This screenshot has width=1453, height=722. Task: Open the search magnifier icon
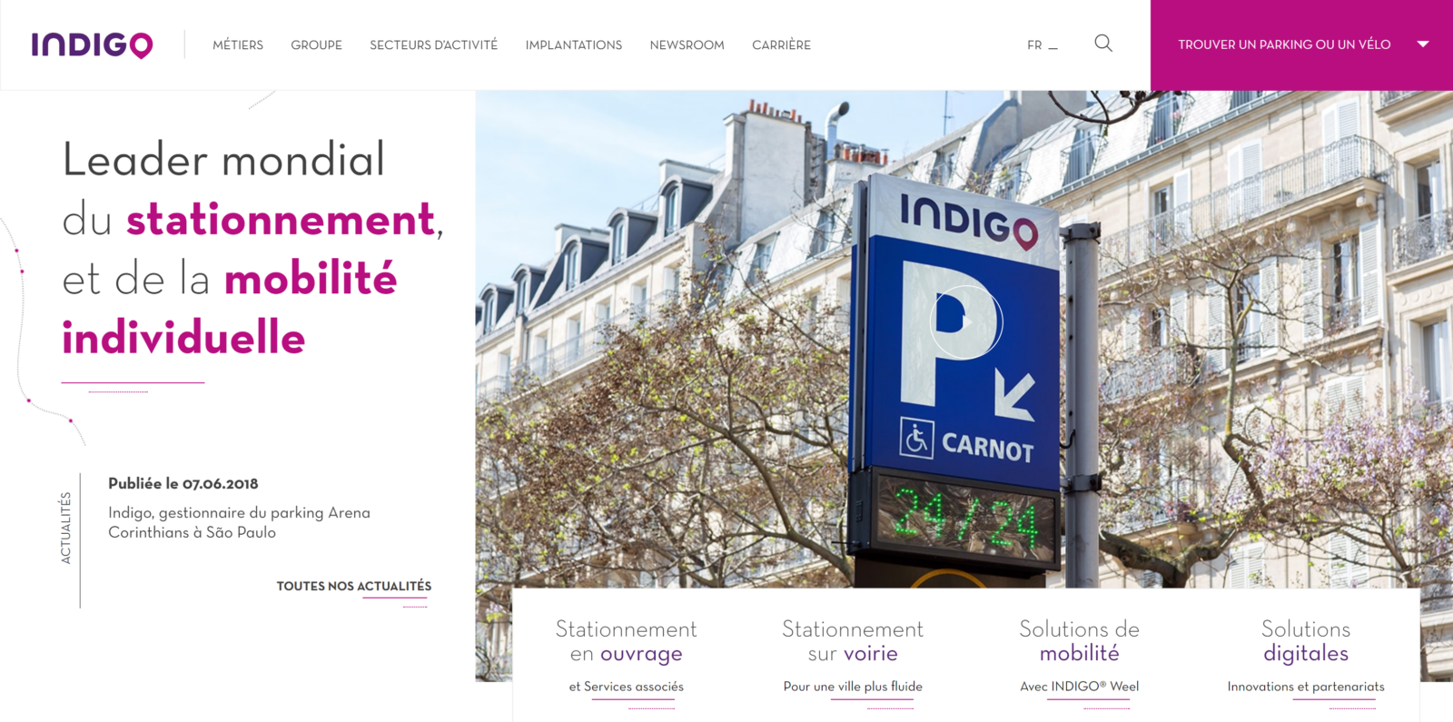pyautogui.click(x=1103, y=44)
